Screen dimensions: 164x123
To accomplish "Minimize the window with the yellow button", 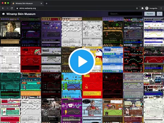I will click(5, 3).
